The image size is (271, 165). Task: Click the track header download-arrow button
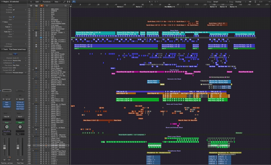pyautogui.click(x=65, y=6)
